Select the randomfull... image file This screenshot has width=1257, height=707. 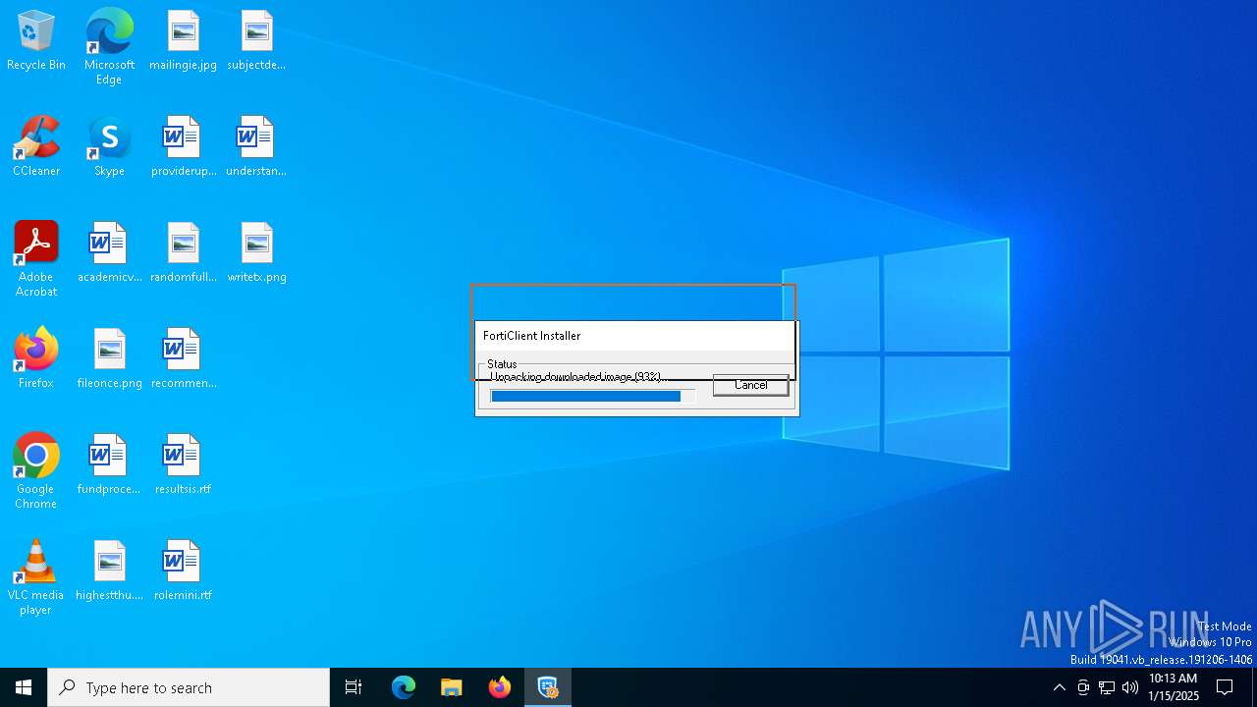183,253
